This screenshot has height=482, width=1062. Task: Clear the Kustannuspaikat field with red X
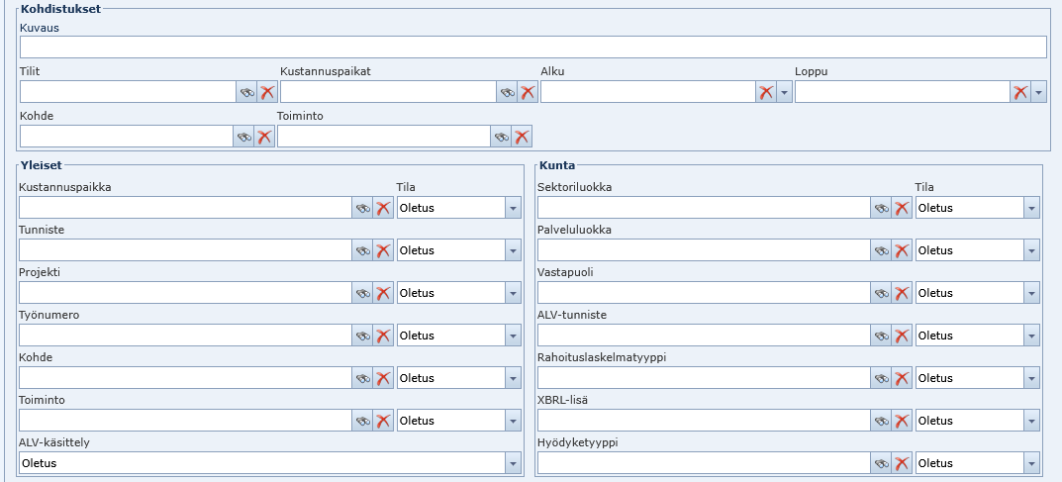[x=528, y=92]
